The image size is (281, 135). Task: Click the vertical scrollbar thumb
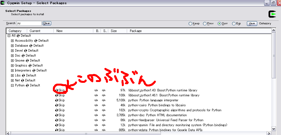click(x=274, y=55)
